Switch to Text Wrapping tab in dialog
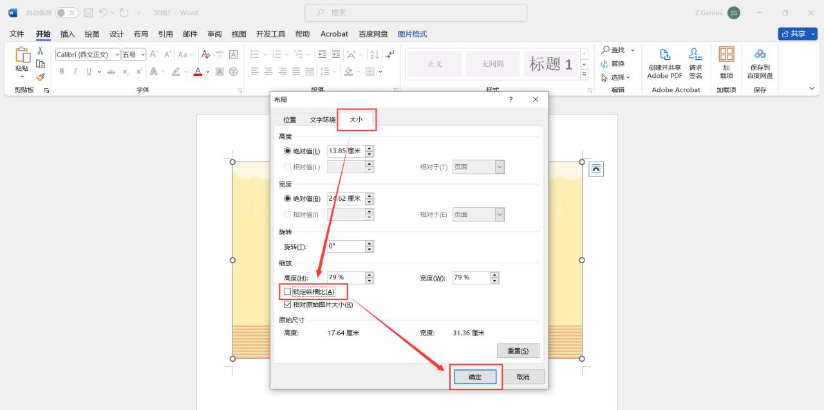This screenshot has height=410, width=824. [323, 120]
